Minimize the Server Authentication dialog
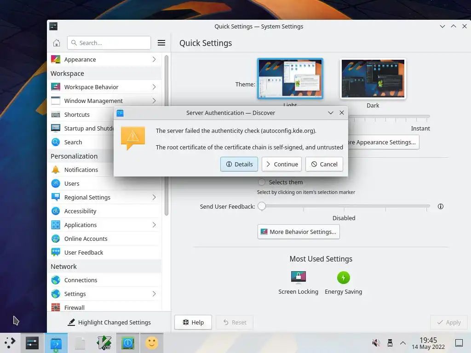This screenshot has height=353, width=471. point(331,113)
